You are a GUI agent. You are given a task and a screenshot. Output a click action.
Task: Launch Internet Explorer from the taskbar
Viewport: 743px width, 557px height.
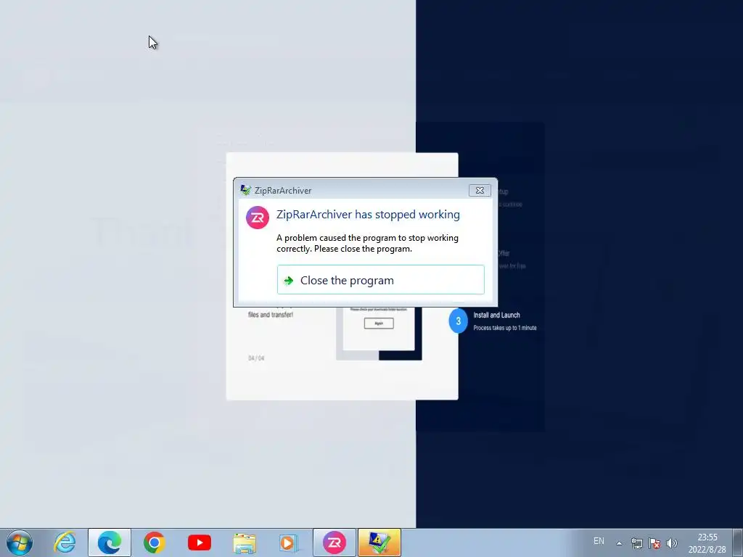65,542
